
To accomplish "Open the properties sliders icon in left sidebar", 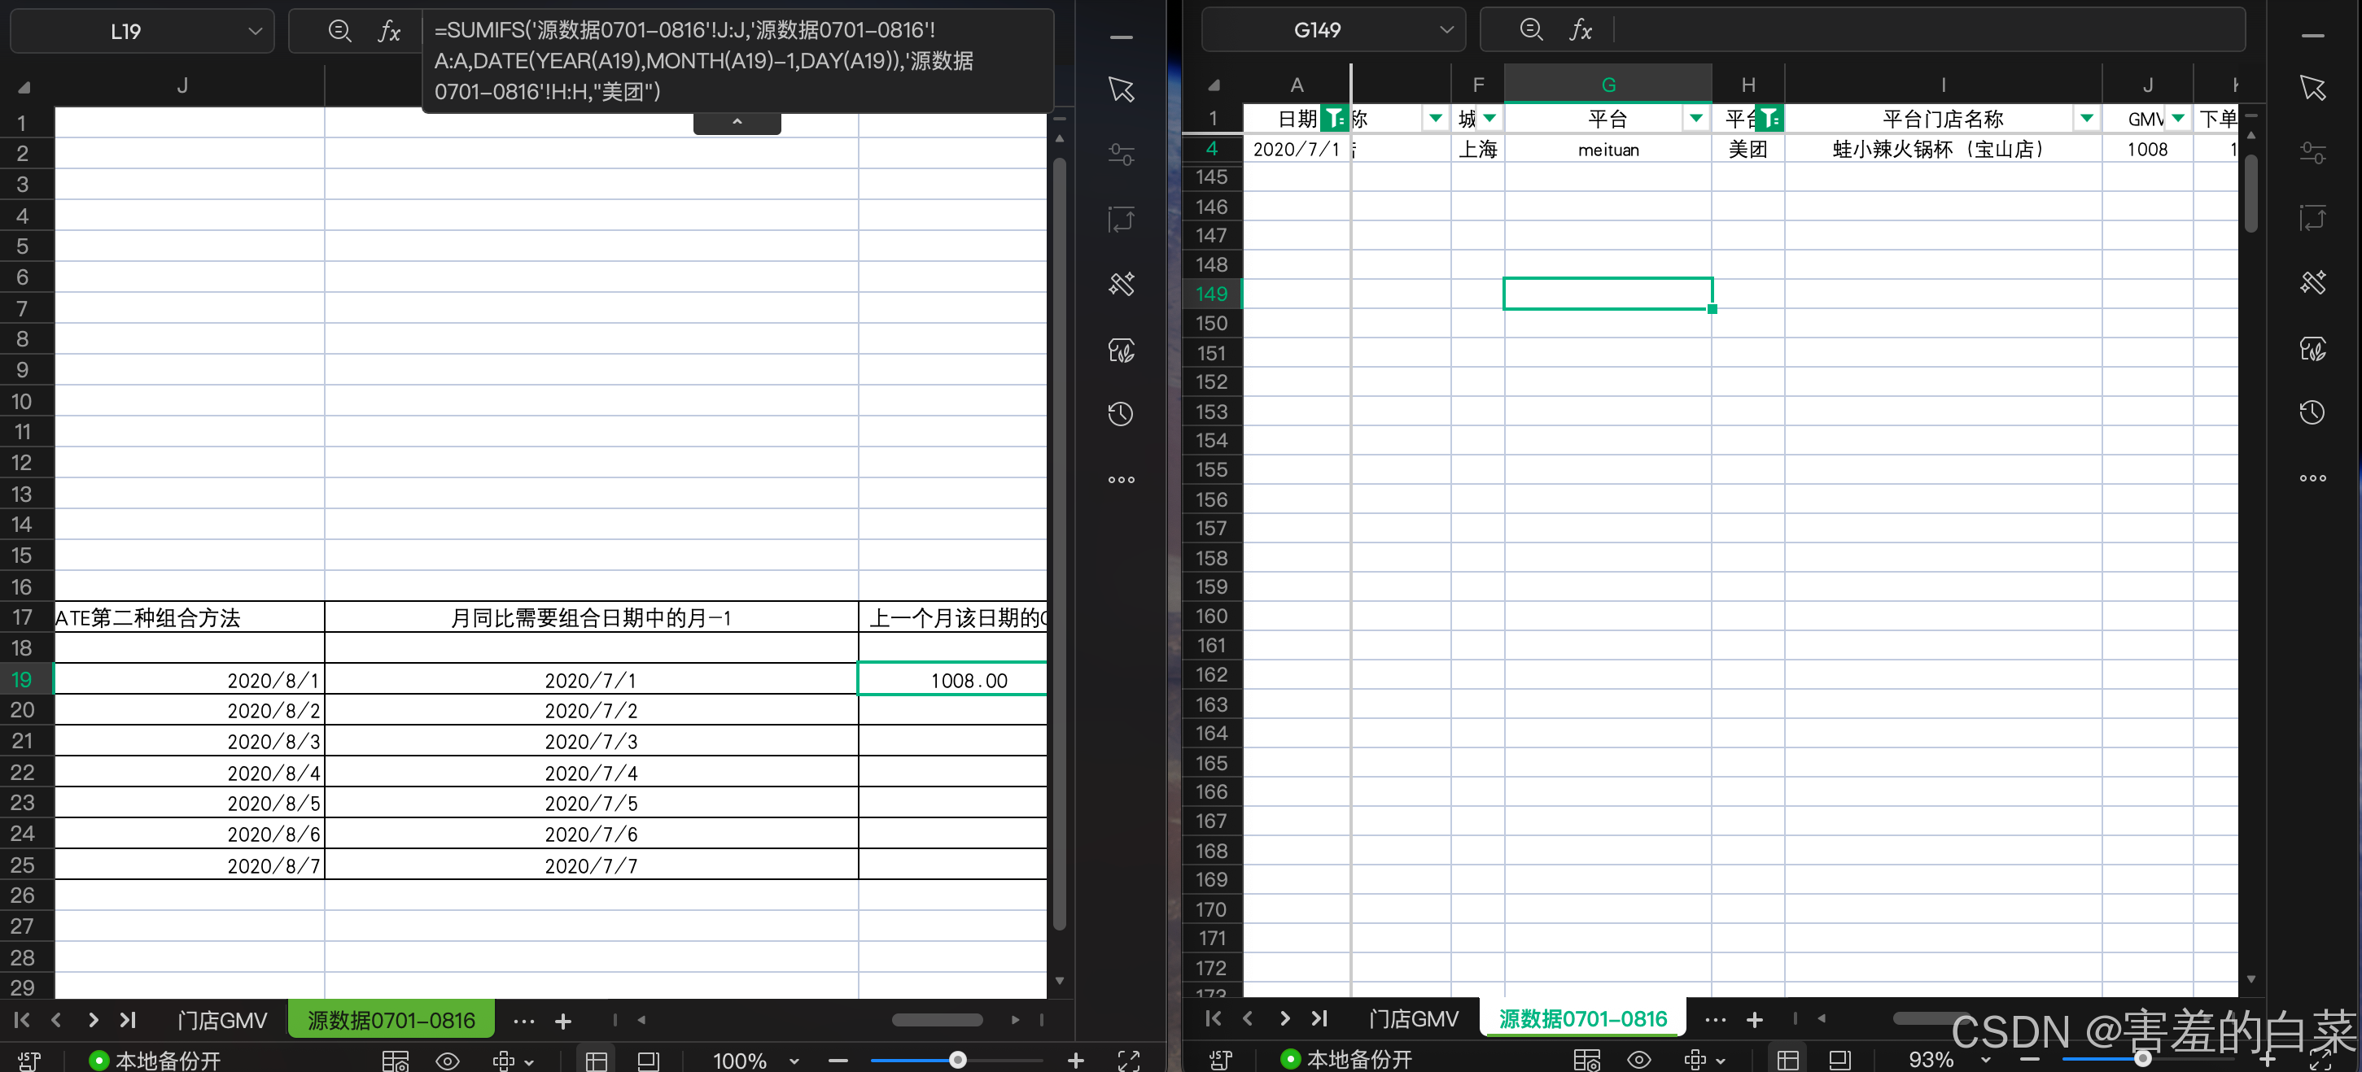I will pyautogui.click(x=1121, y=154).
